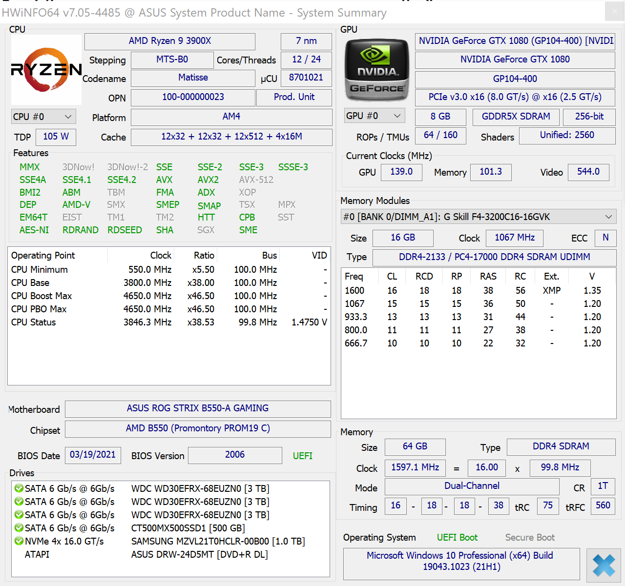The width and height of the screenshot is (625, 586).
Task: Click the Dual-Channel mode field
Action: [x=472, y=486]
